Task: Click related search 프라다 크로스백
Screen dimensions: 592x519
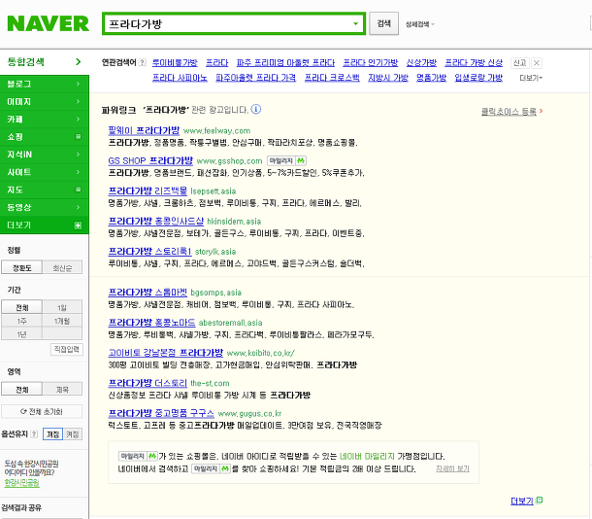Action: [332, 78]
